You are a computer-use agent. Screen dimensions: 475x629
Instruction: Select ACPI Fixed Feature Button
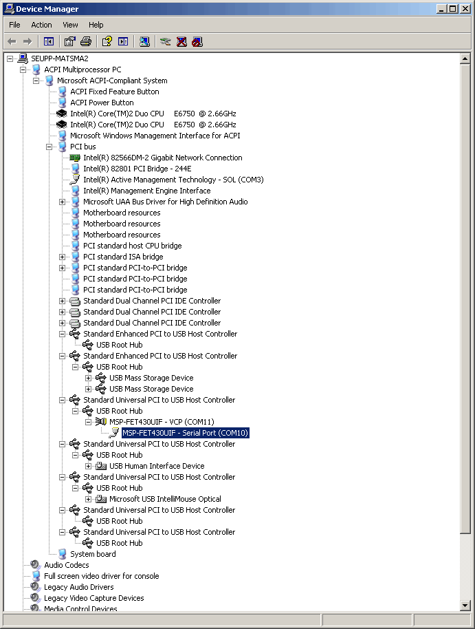(115, 92)
